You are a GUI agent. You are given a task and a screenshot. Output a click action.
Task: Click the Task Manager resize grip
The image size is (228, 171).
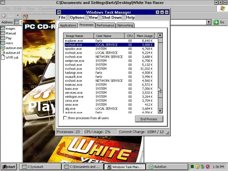168,133
